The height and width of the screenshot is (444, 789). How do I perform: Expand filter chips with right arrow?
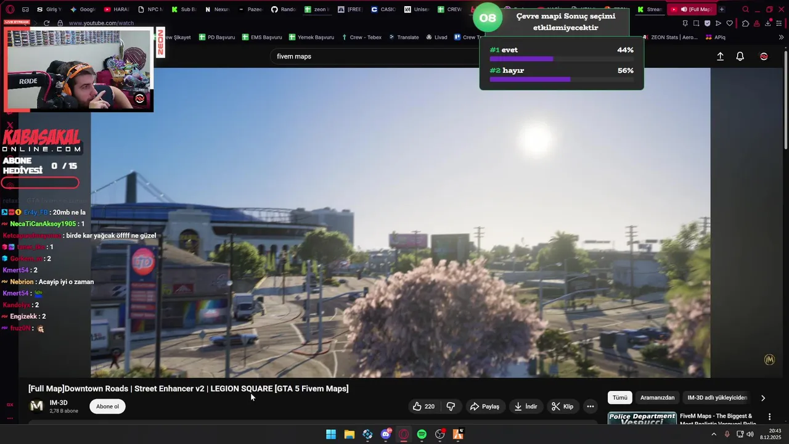point(763,398)
